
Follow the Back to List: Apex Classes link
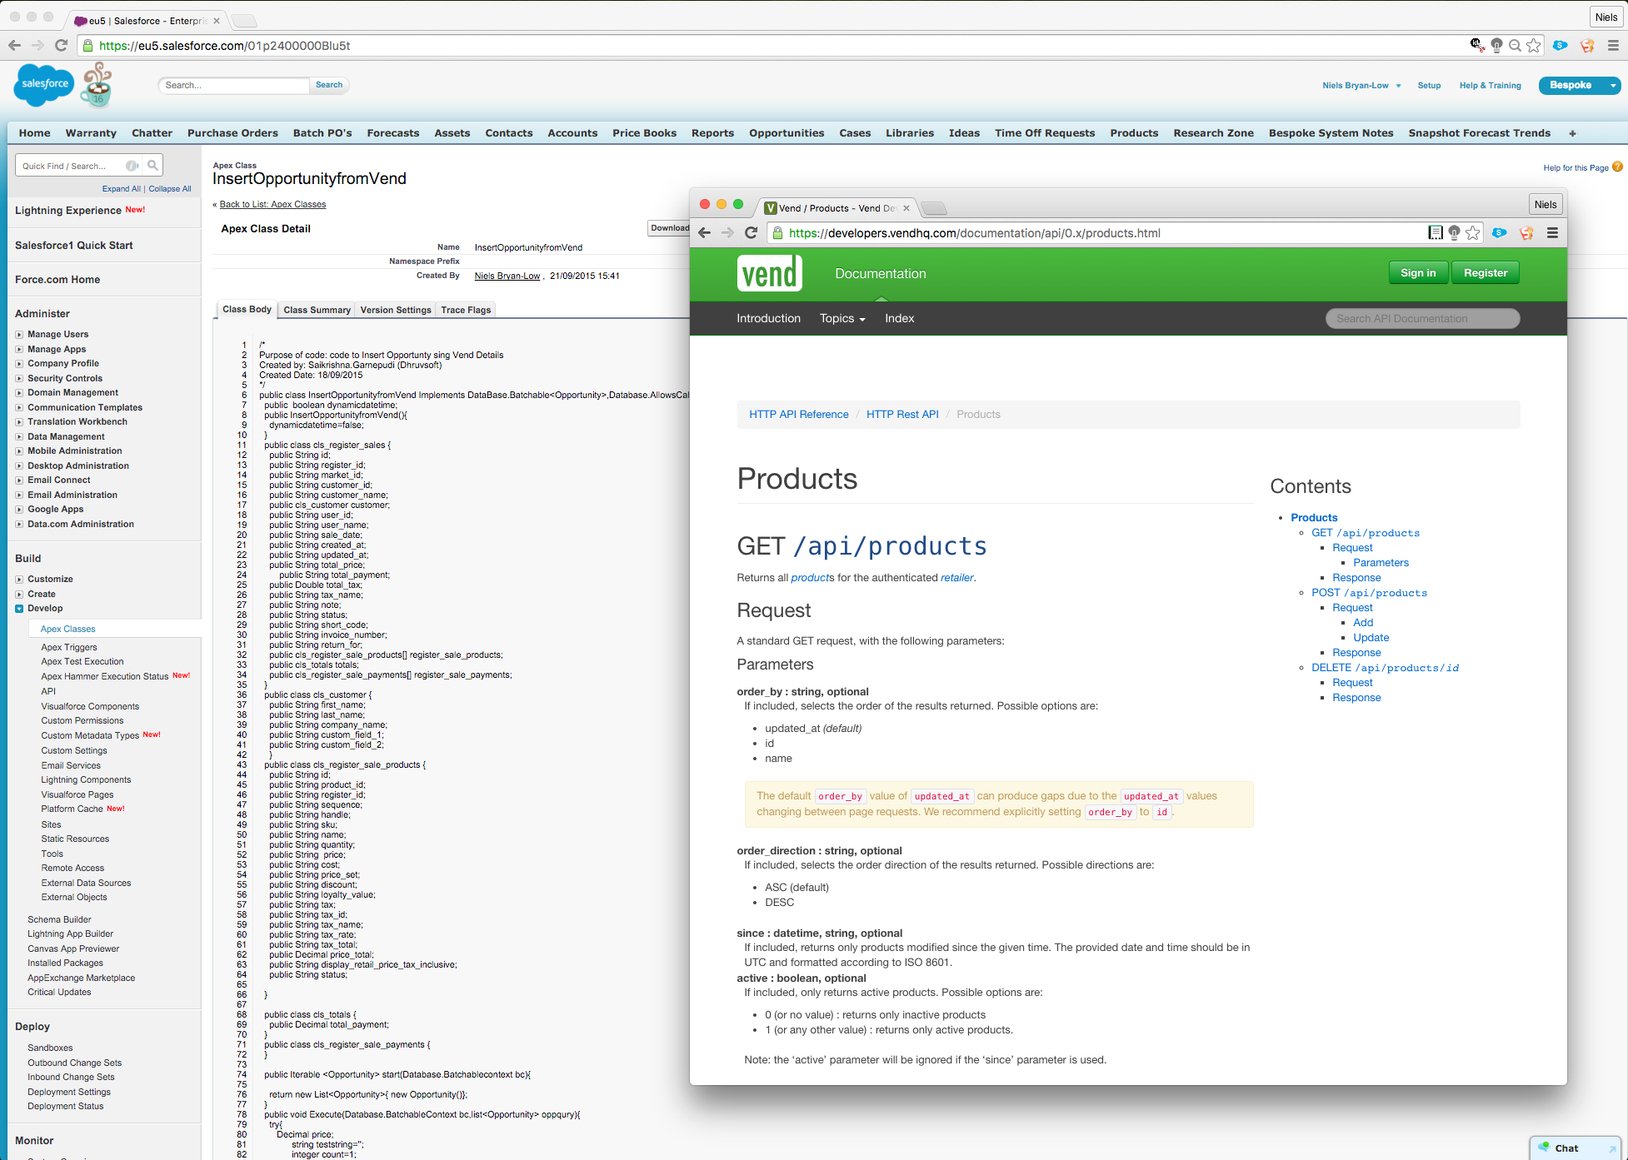[272, 204]
